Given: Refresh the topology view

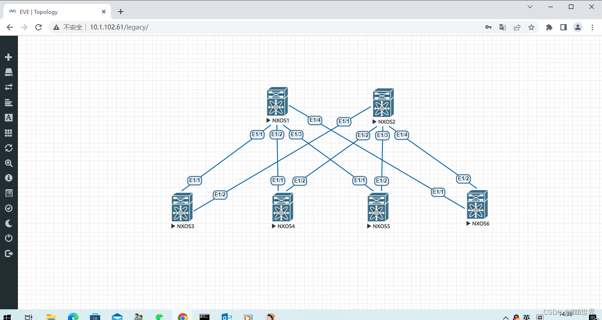Looking at the screenshot, I should coord(8,148).
